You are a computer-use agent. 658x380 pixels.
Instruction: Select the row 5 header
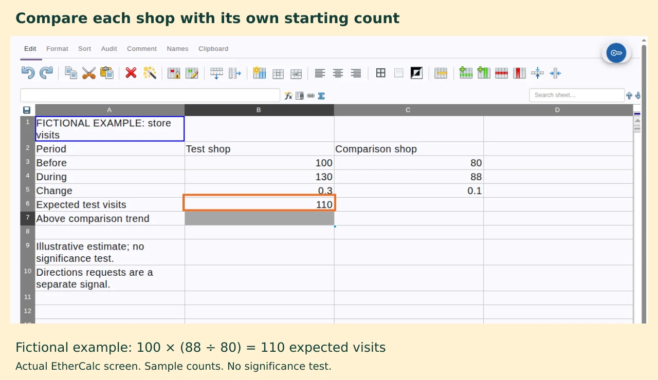tap(28, 191)
